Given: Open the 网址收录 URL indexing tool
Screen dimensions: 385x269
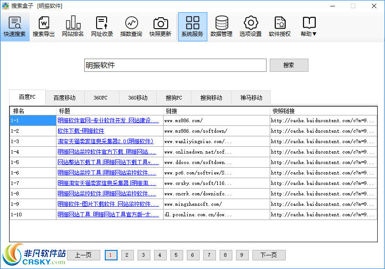Looking at the screenshot, I should point(102,27).
